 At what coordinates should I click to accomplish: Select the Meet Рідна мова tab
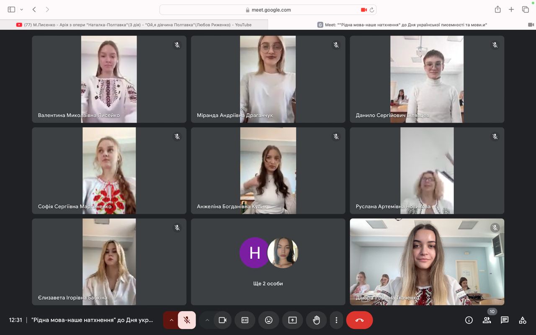click(402, 25)
